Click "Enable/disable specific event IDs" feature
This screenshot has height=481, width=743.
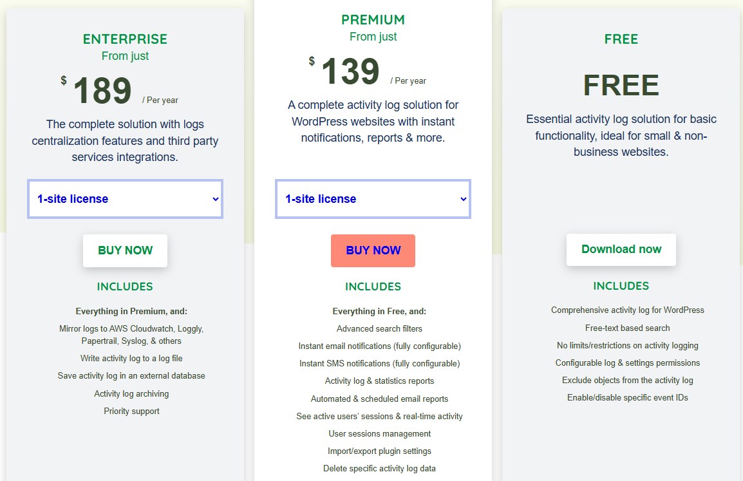pos(627,397)
